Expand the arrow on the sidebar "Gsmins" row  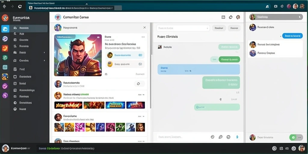[44, 61]
